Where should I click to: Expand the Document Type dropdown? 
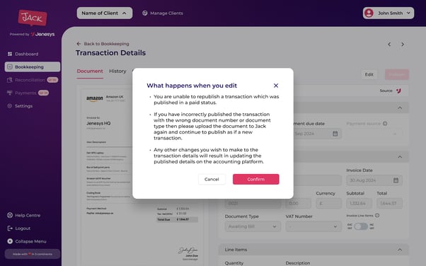(253, 226)
